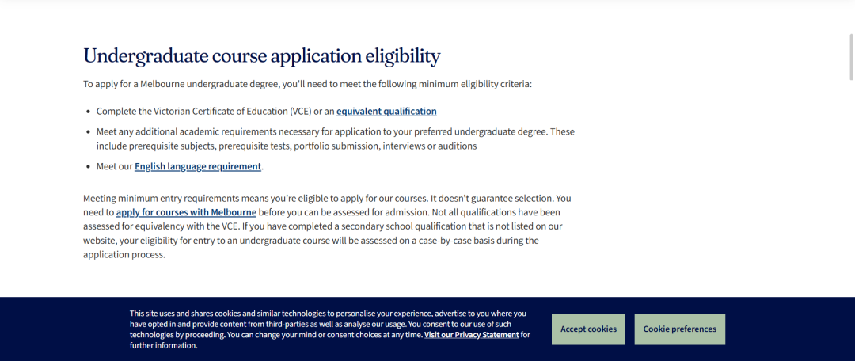Click the additional academic requirements bullet text
855x361 pixels.
(336, 139)
